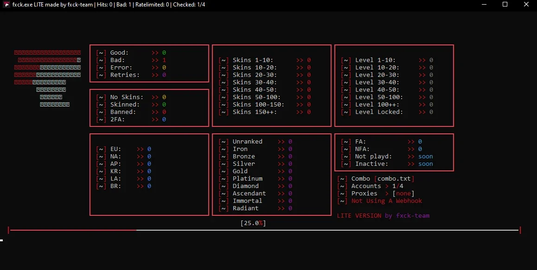Pick the 'AP:' region label
This screenshot has height=270, width=537.
[116, 163]
